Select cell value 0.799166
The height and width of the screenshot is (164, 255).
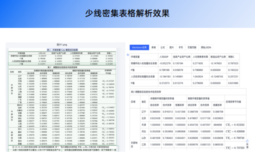(x=165, y=70)
